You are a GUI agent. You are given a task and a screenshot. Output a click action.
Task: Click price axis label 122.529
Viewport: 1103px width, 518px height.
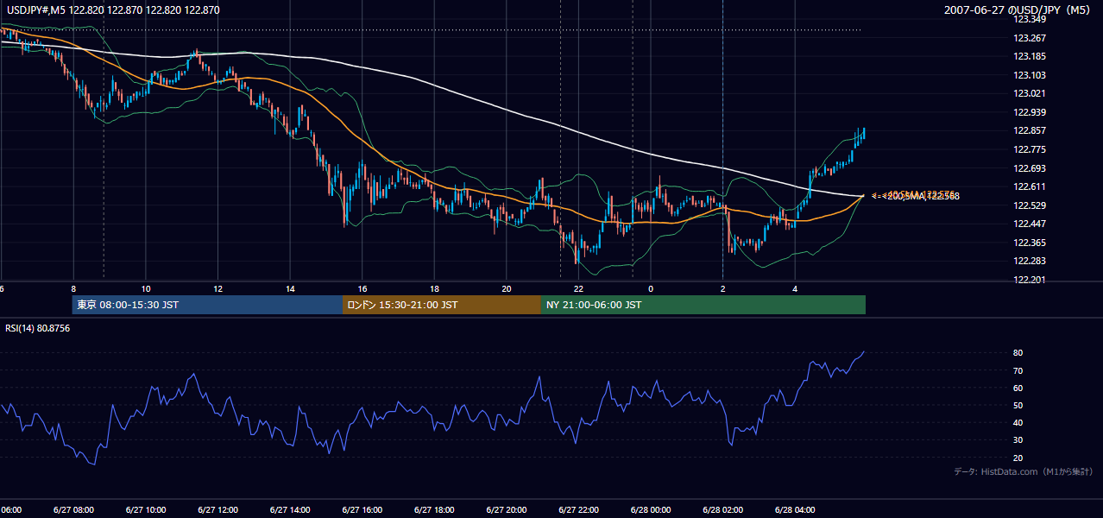point(1030,205)
